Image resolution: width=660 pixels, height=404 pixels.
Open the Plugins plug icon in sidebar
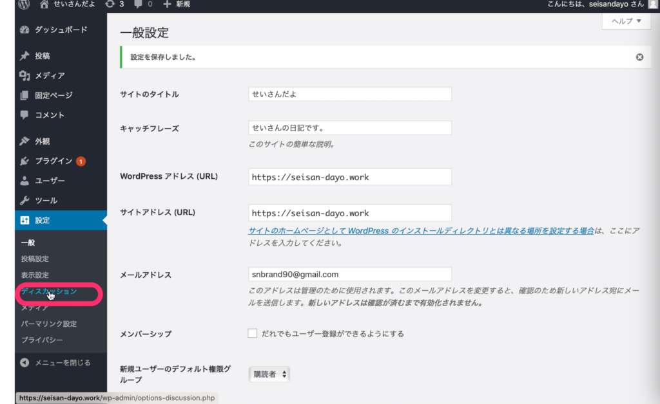tap(24, 161)
